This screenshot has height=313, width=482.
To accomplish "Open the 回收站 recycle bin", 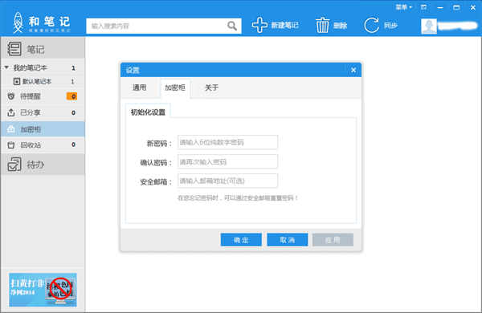I will point(43,145).
